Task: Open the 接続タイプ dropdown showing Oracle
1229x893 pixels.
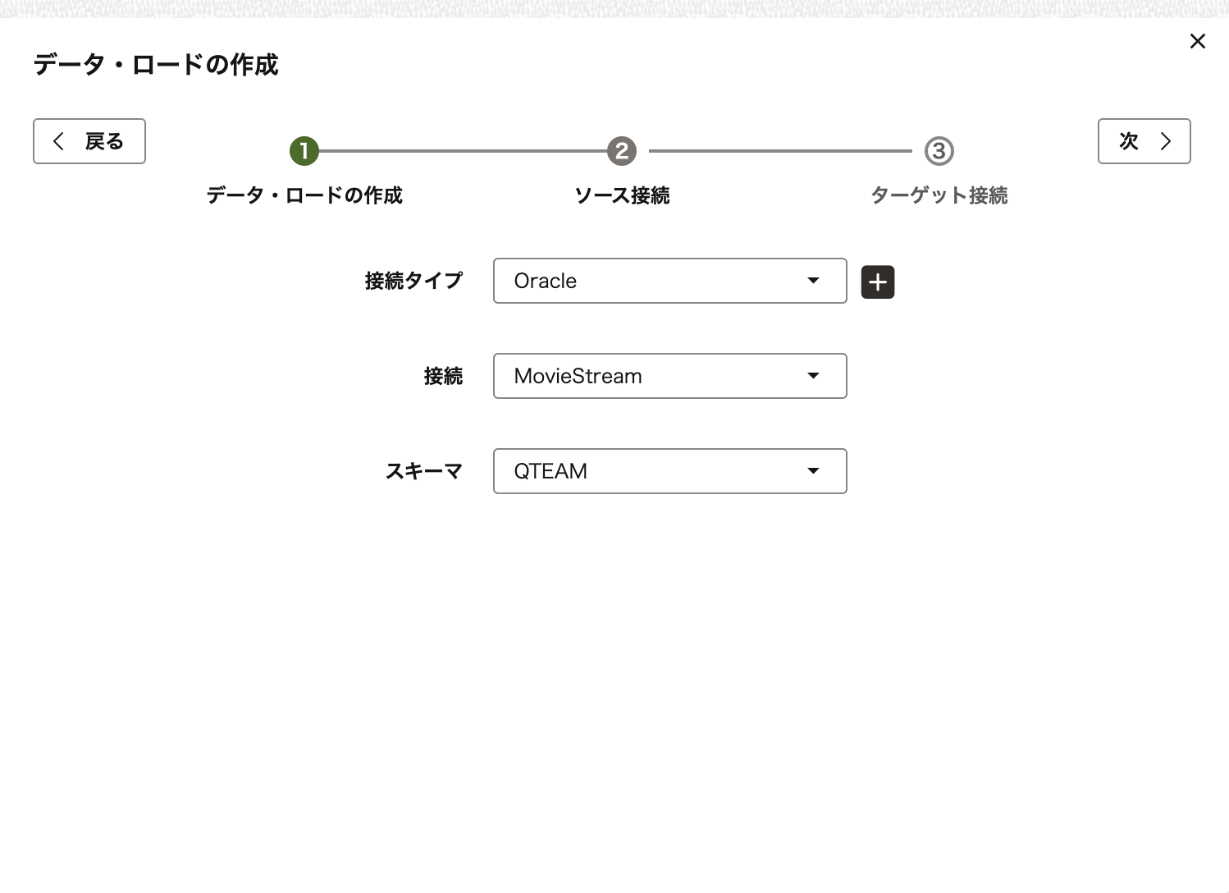Action: pyautogui.click(x=670, y=281)
